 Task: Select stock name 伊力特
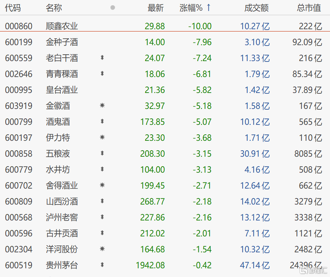[58, 138]
